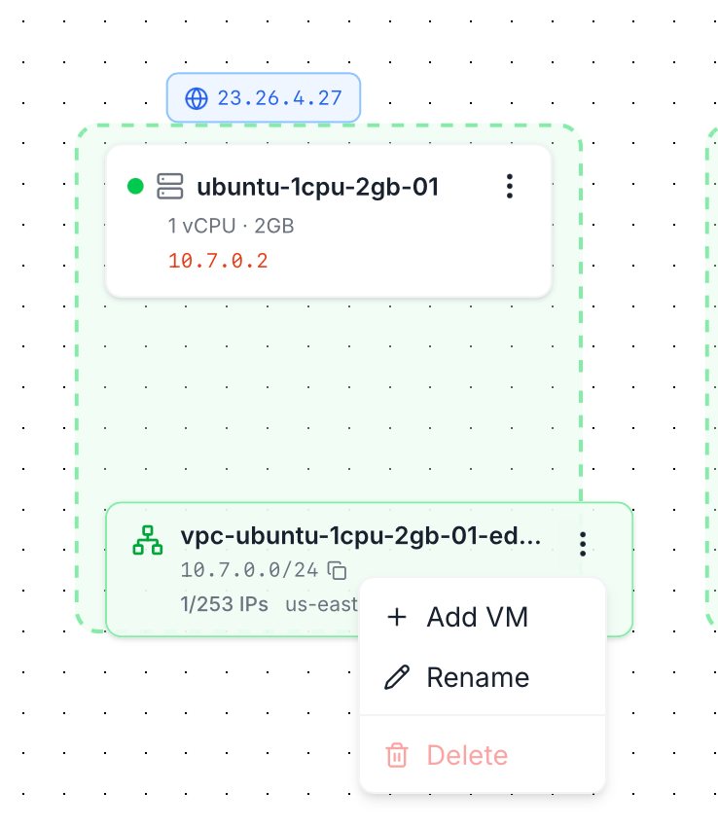Click the globe icon beside 23.26.4.27
Viewport: 718px width, 827px height.
(197, 98)
